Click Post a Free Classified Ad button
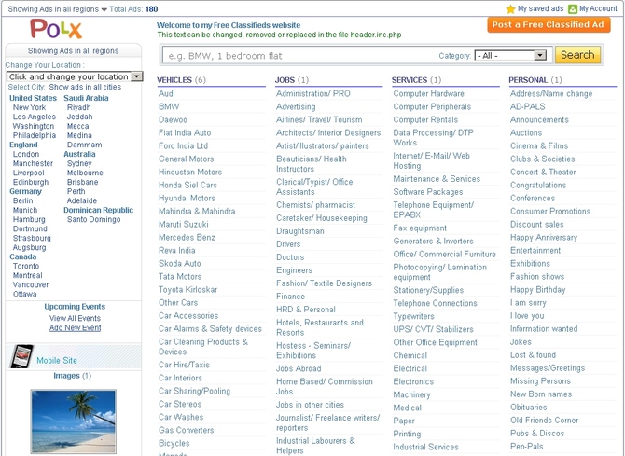This screenshot has height=456, width=625. (x=549, y=25)
